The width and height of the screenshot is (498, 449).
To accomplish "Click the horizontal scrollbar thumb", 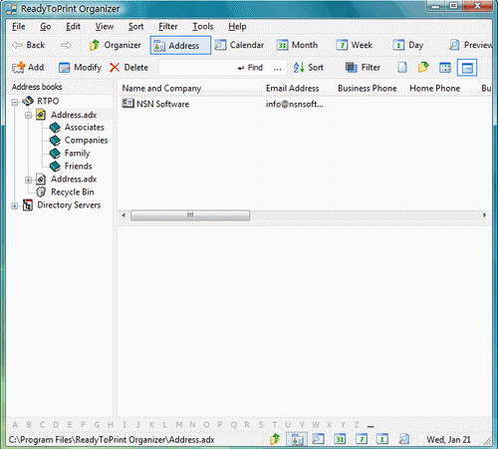I will [x=190, y=216].
